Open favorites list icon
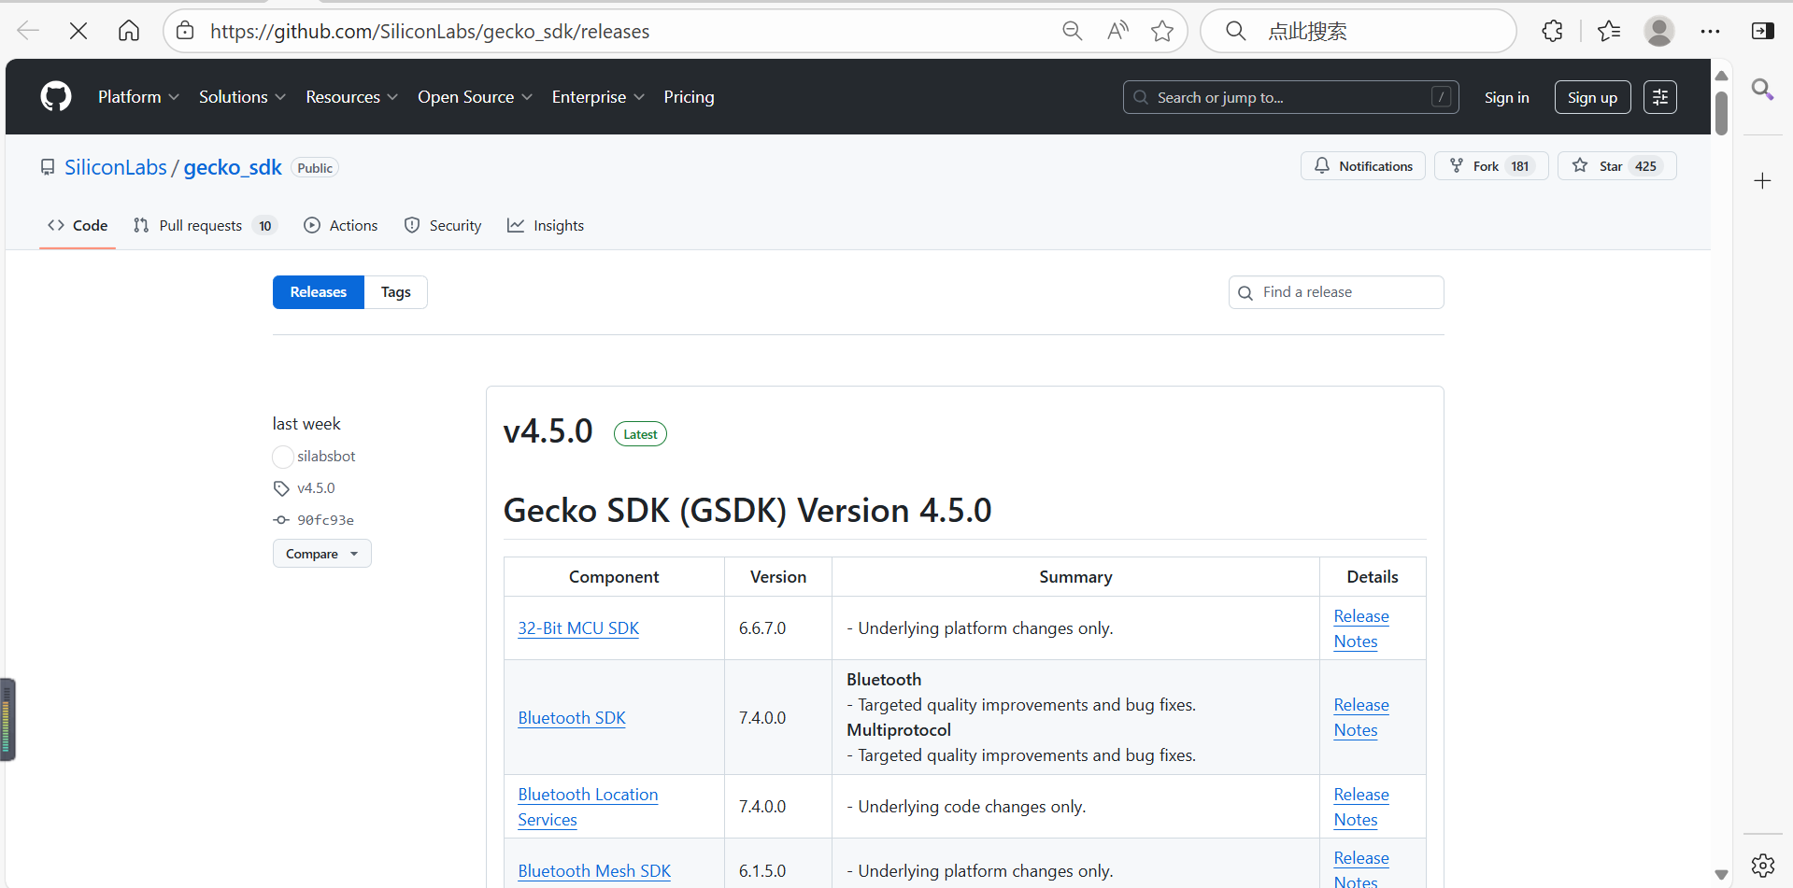The height and width of the screenshot is (888, 1793). pyautogui.click(x=1609, y=31)
